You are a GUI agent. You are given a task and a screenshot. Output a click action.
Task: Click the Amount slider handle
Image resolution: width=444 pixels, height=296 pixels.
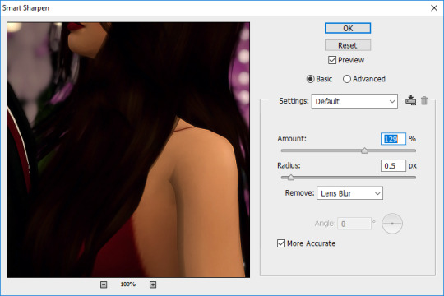tap(365, 150)
